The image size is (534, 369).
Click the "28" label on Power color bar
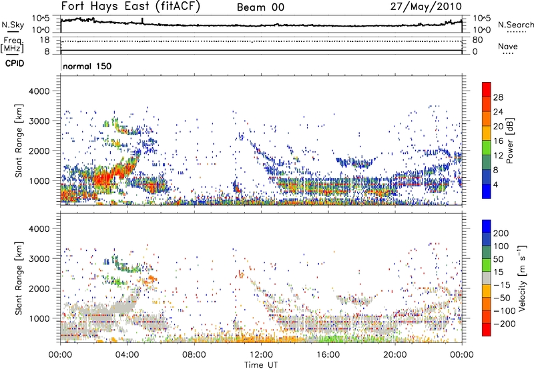(x=498, y=97)
